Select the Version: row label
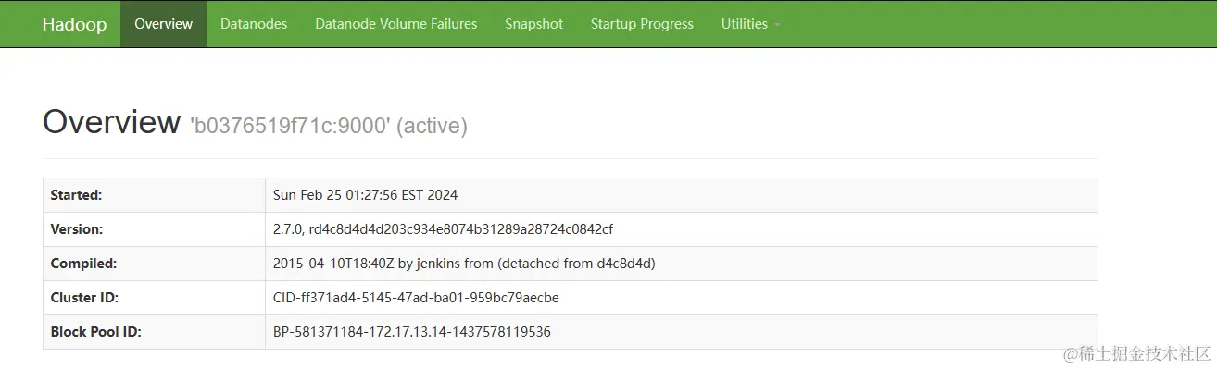This screenshot has height=369, width=1217. 77,229
